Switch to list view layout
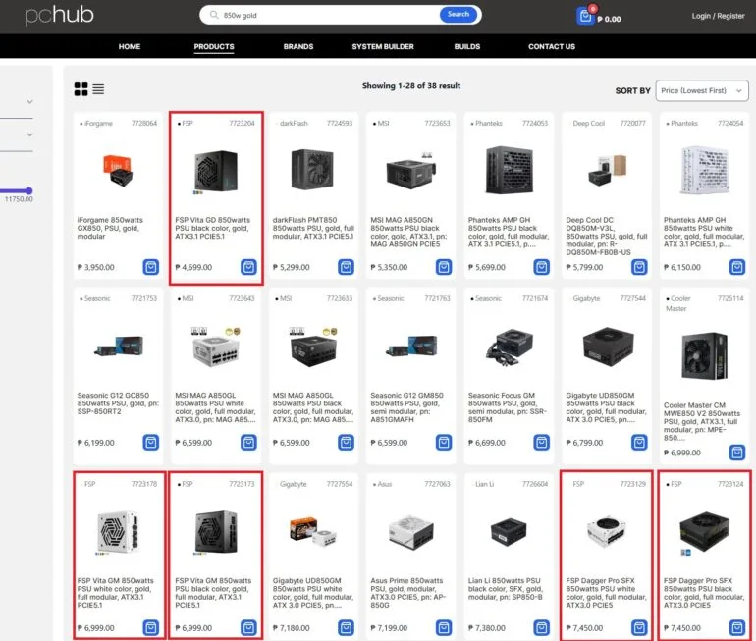This screenshot has height=641, width=756. coord(98,89)
